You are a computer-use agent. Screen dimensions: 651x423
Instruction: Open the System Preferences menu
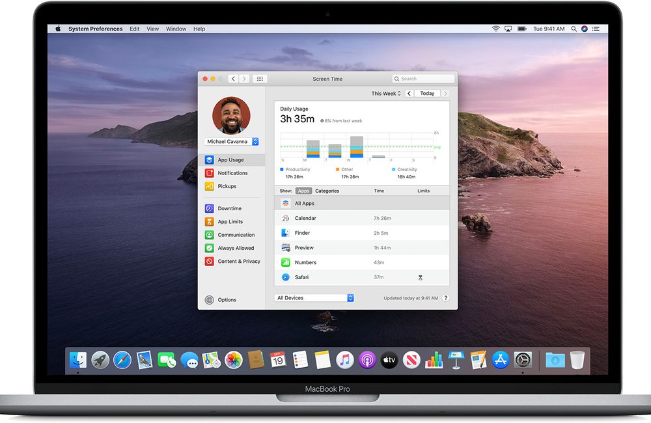click(x=96, y=29)
